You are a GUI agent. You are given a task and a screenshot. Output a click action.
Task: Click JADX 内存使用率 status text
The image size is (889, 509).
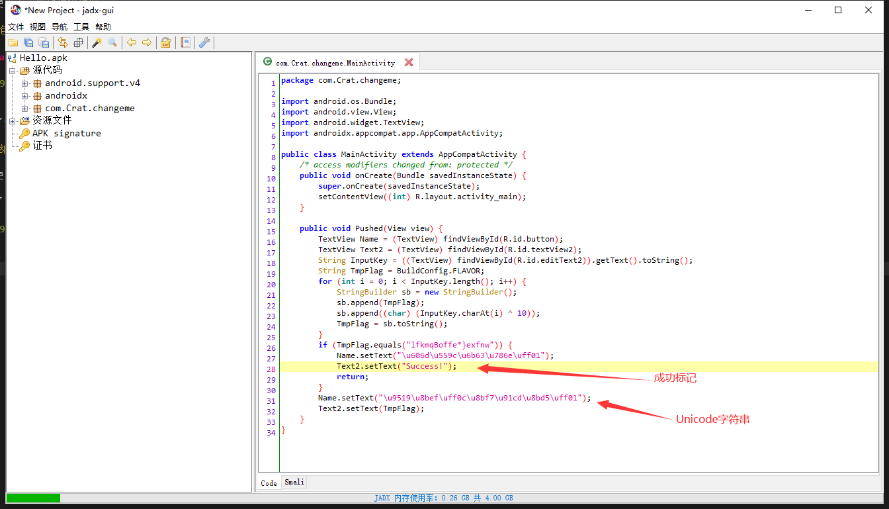tap(444, 498)
